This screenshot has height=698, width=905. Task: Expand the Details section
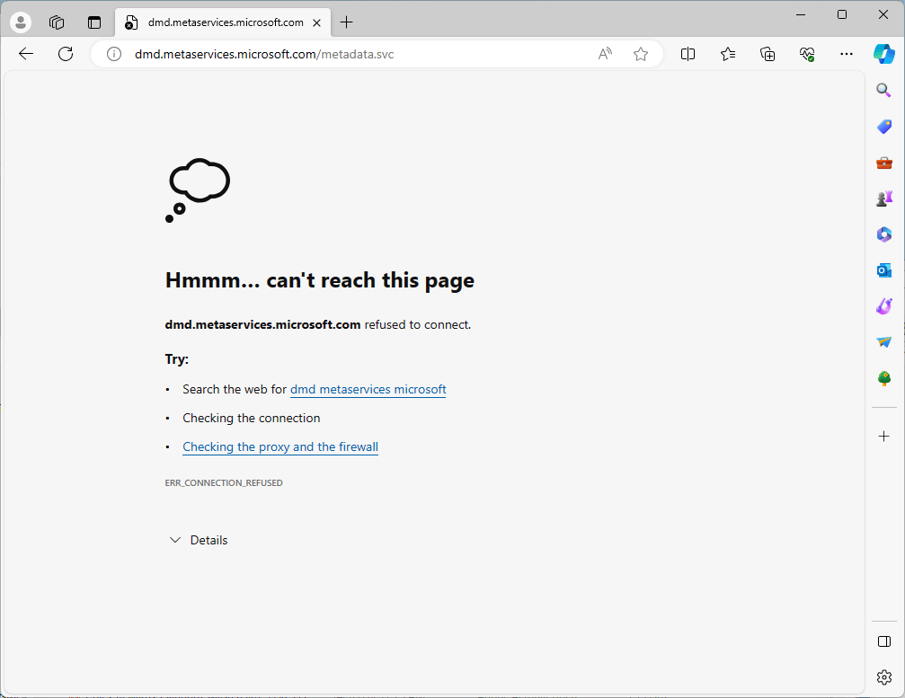(199, 540)
